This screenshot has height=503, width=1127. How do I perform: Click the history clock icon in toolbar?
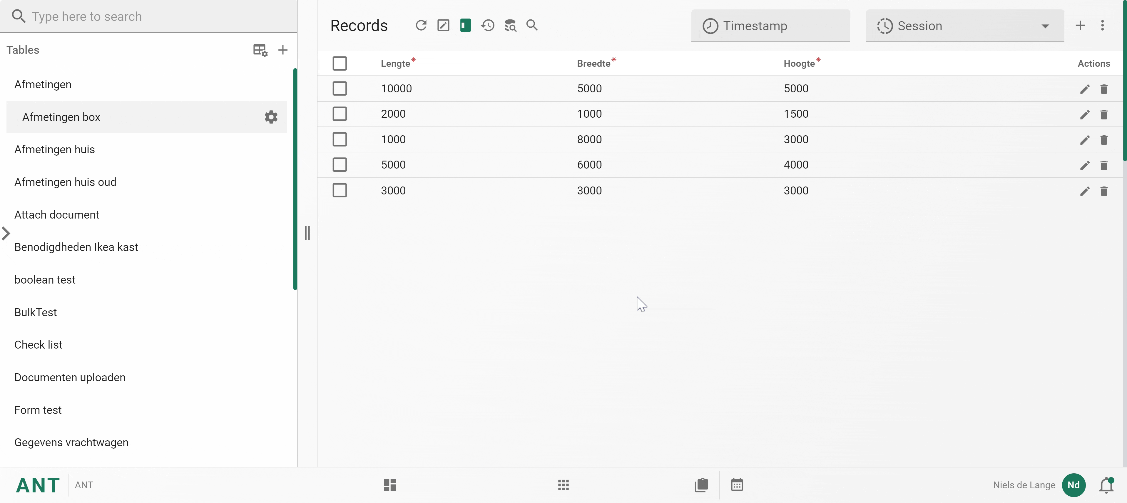click(488, 25)
